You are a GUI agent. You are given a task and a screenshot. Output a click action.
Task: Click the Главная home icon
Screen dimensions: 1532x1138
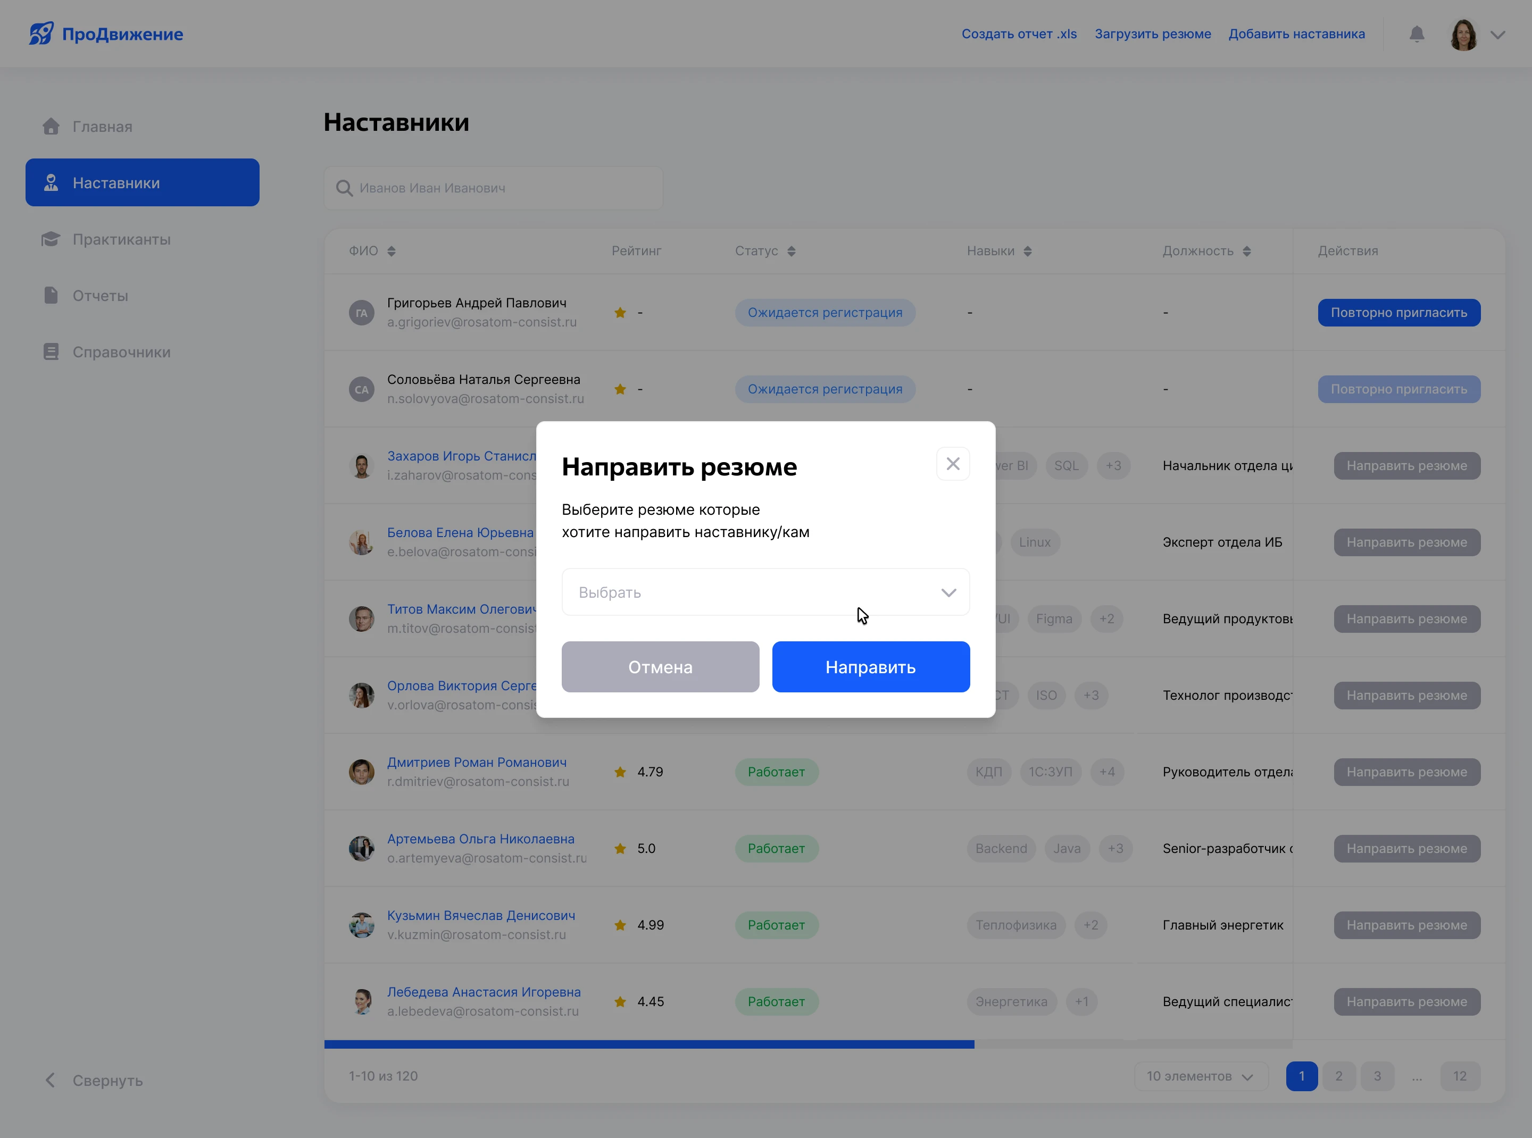click(x=51, y=126)
